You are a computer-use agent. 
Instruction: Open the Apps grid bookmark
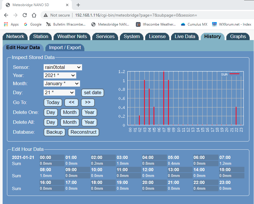coord(11,24)
